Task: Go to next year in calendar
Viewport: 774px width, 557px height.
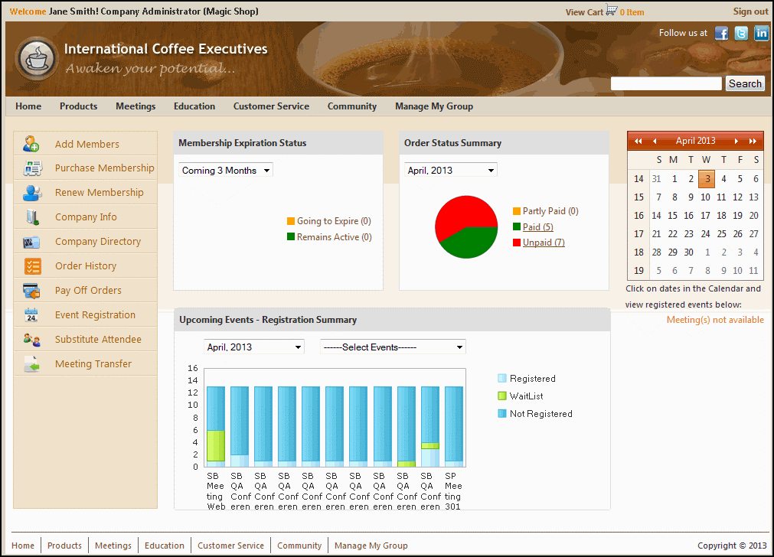Action: 753,141
